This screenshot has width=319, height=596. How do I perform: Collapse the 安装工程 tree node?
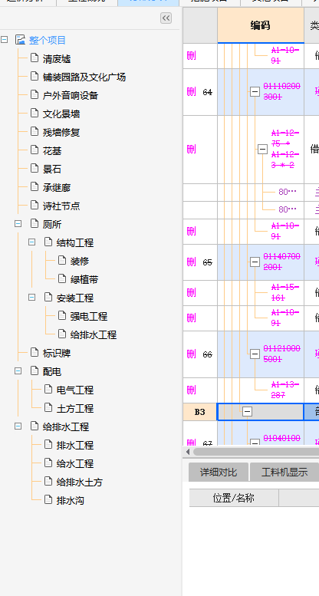[32, 298]
